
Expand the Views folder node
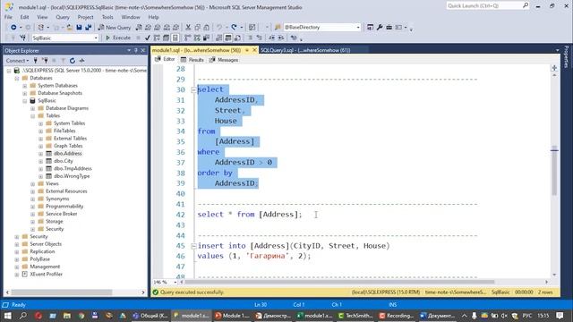32,184
